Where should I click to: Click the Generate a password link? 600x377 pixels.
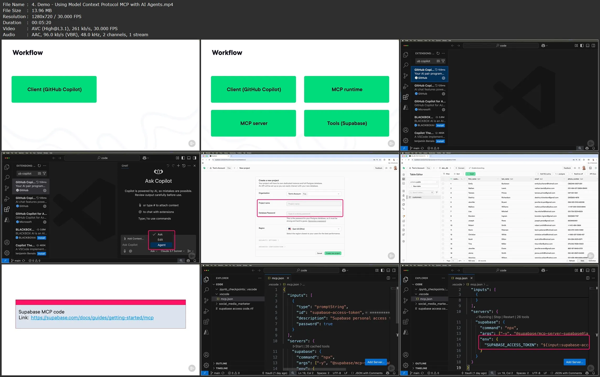(317, 221)
